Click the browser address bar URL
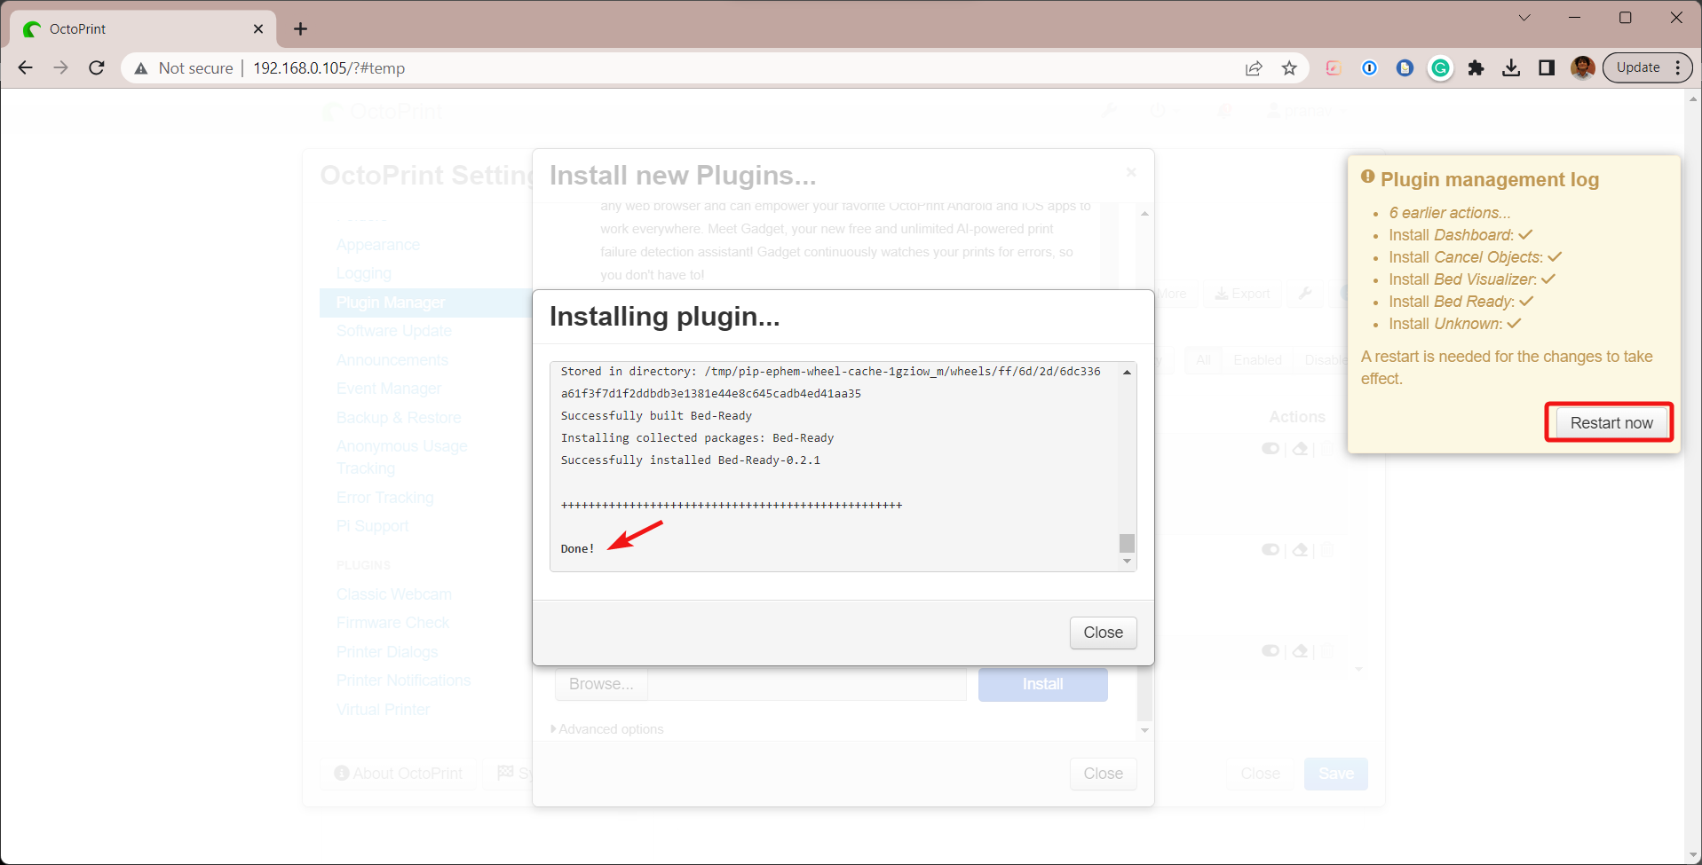1702x865 pixels. (x=329, y=68)
